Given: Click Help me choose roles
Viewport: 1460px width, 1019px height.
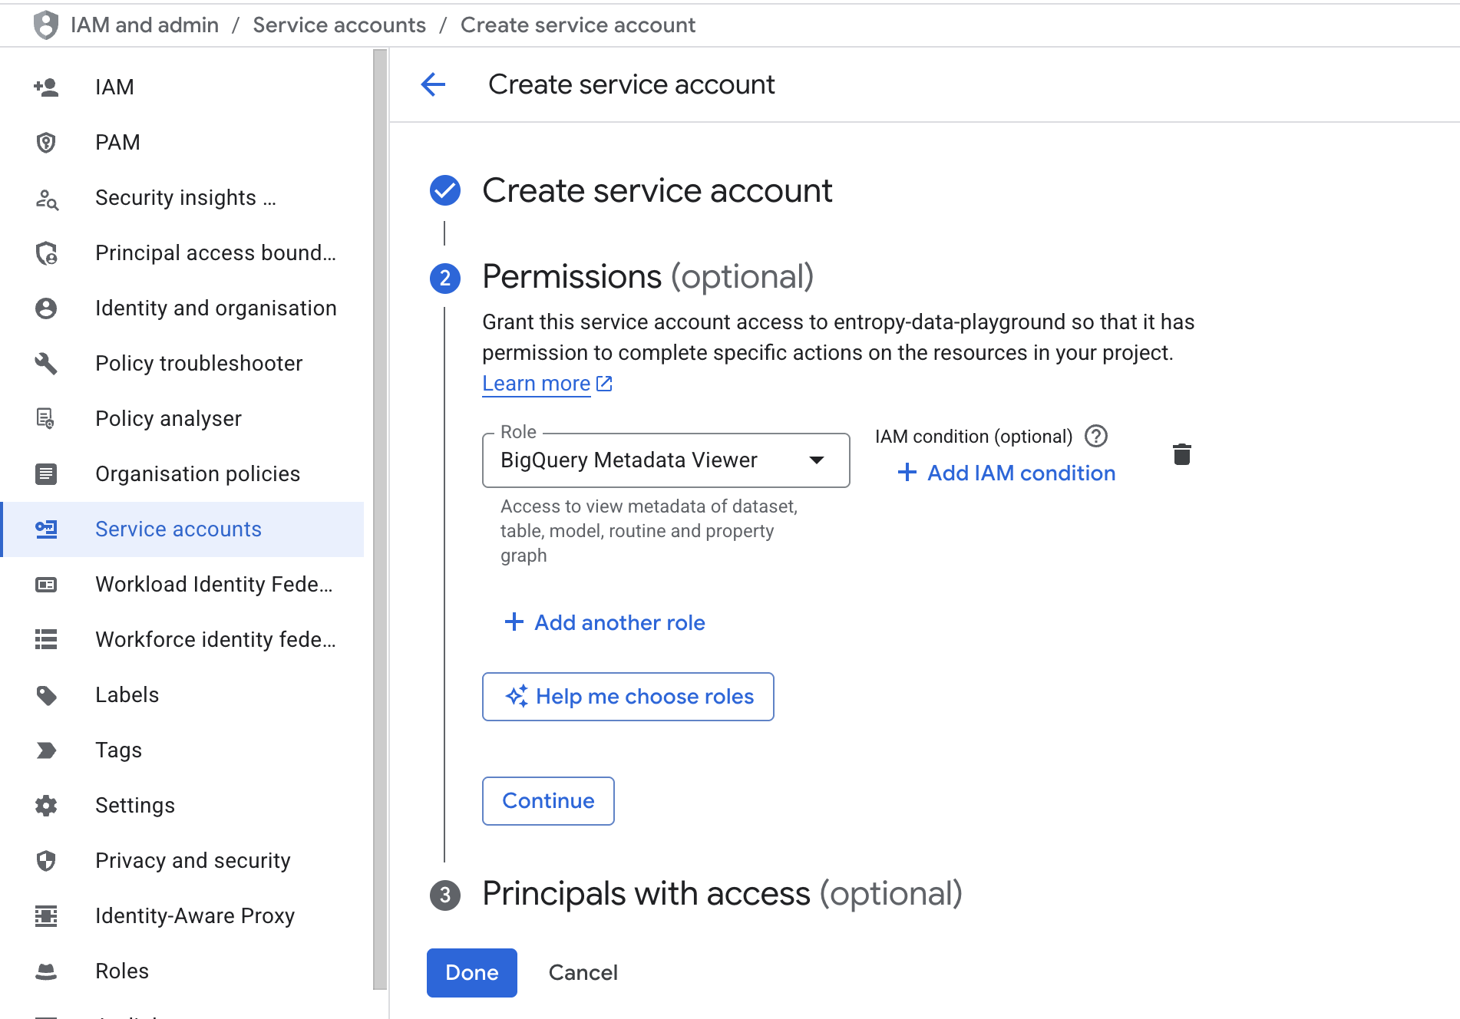Looking at the screenshot, I should click(x=627, y=696).
